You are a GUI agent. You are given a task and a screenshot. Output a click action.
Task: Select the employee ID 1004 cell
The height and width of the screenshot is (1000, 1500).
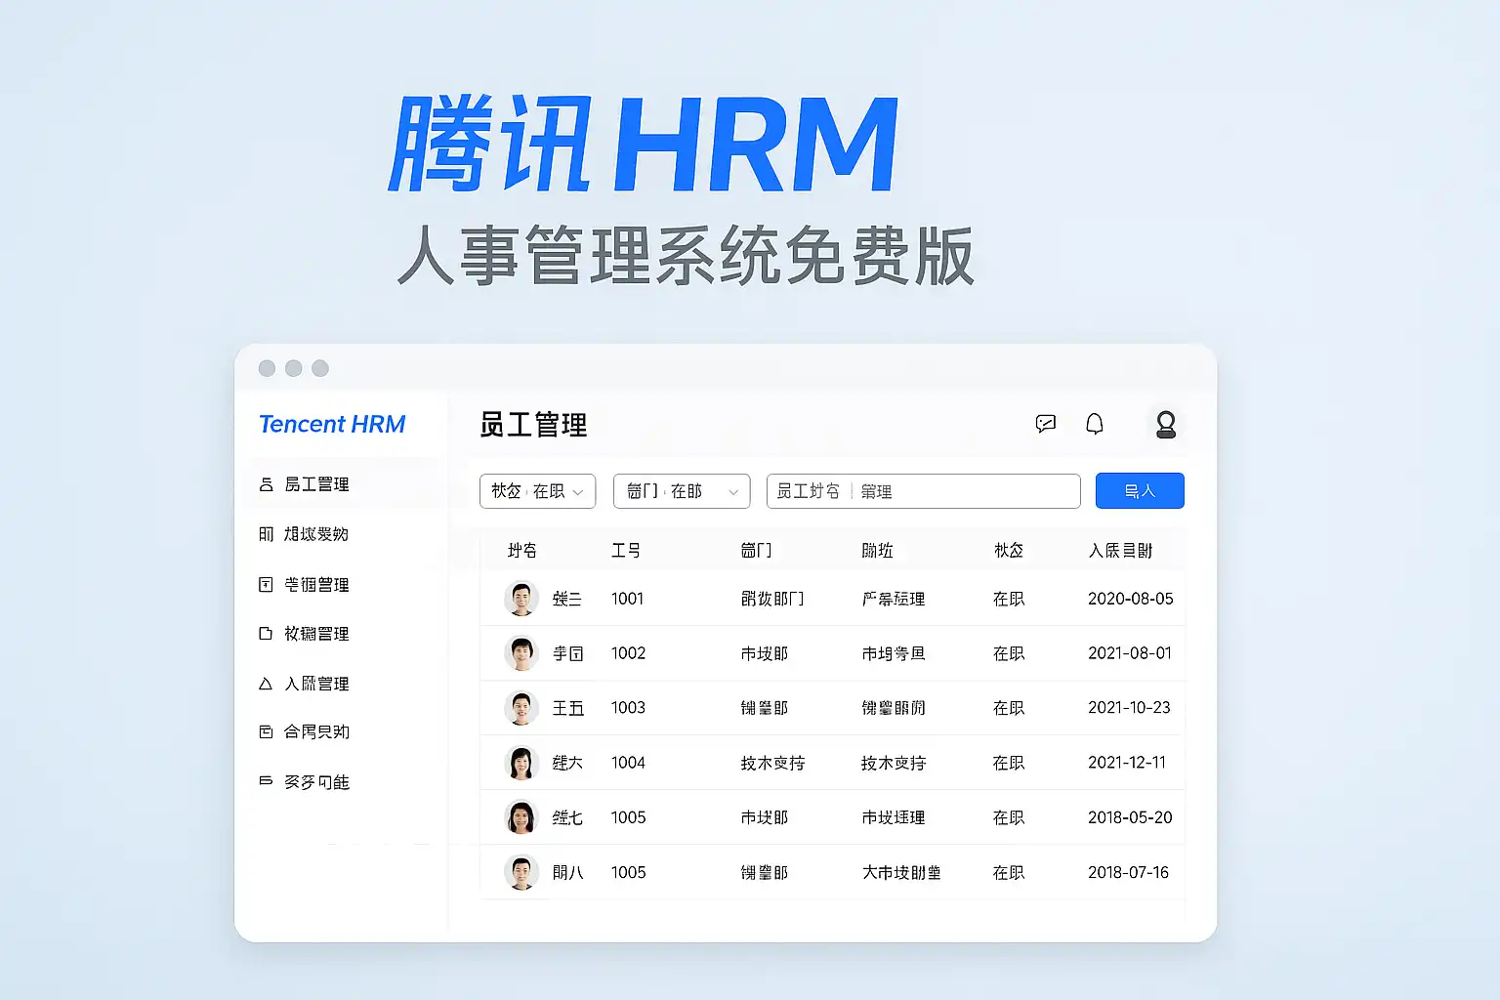pos(628,763)
